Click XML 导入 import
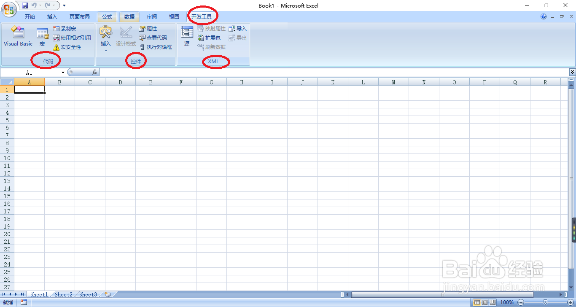Viewport: 576px width, 307px height. click(238, 29)
